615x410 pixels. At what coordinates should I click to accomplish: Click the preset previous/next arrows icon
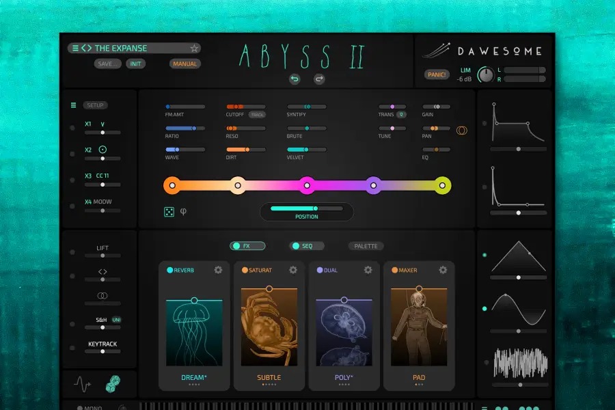86,49
